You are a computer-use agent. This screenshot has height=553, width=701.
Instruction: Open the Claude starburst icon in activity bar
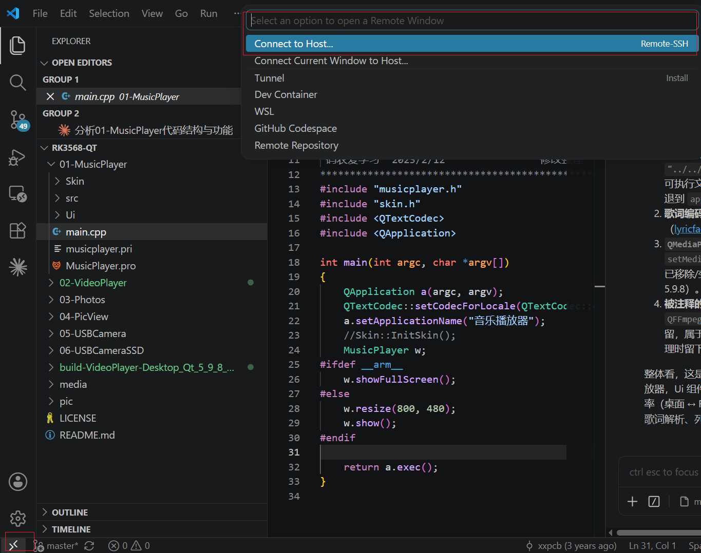pos(17,267)
